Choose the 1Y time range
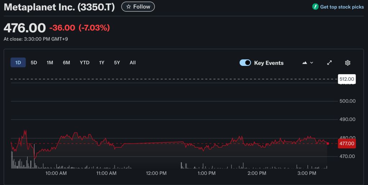Screen dimensions: 368x185 tap(102, 63)
